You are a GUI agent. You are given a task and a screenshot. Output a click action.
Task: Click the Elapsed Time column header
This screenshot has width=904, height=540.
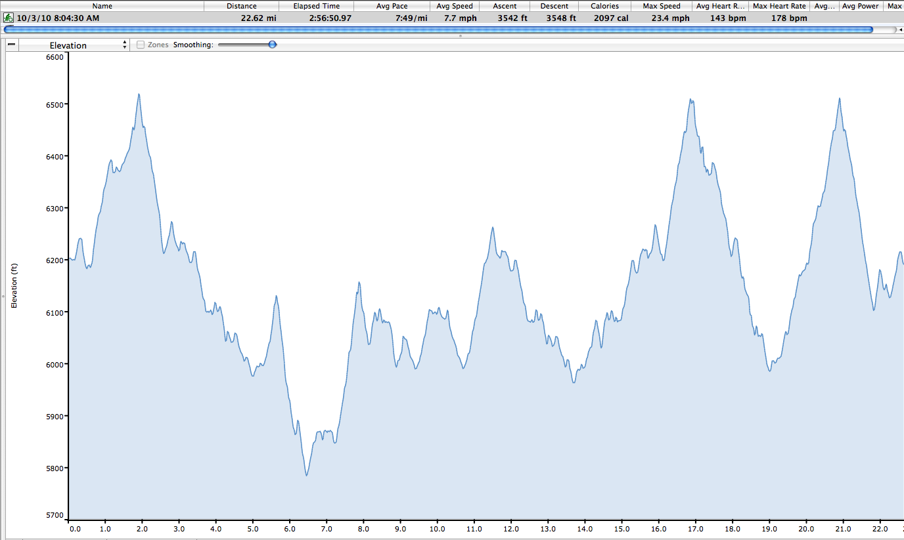click(317, 6)
